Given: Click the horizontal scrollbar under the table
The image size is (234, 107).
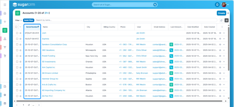Looking at the screenshot, I should [117, 101].
